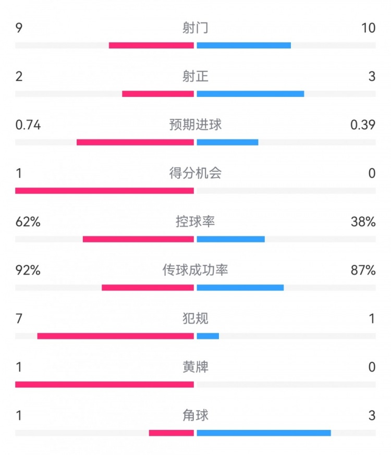
Task: Click the blue 控球率 bar
Action: [x=230, y=239]
